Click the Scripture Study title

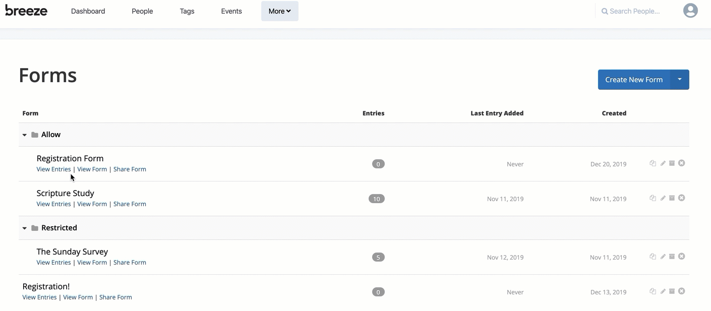tap(65, 193)
